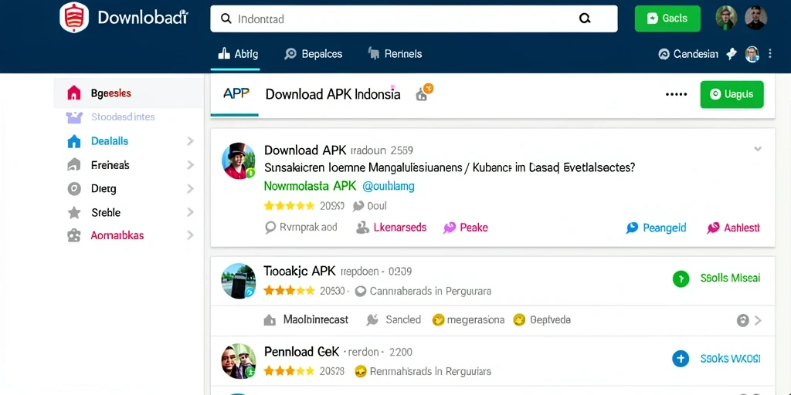Toggle the blue plus circle beside Ssoks
791x395 pixels.
point(681,359)
